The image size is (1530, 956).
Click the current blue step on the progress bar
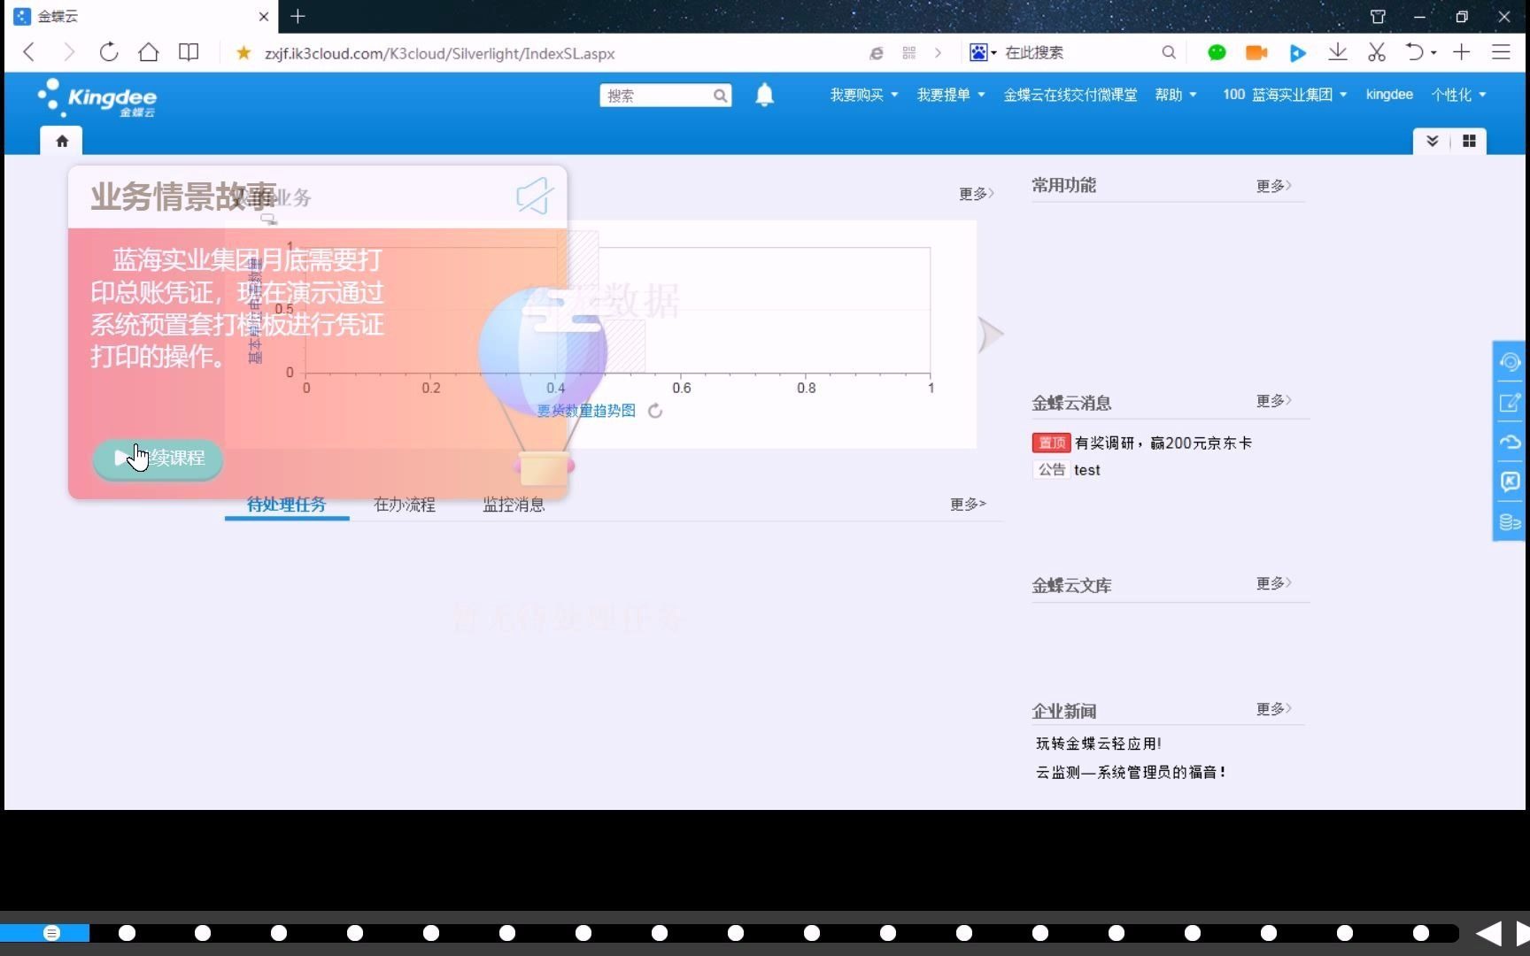pos(51,933)
